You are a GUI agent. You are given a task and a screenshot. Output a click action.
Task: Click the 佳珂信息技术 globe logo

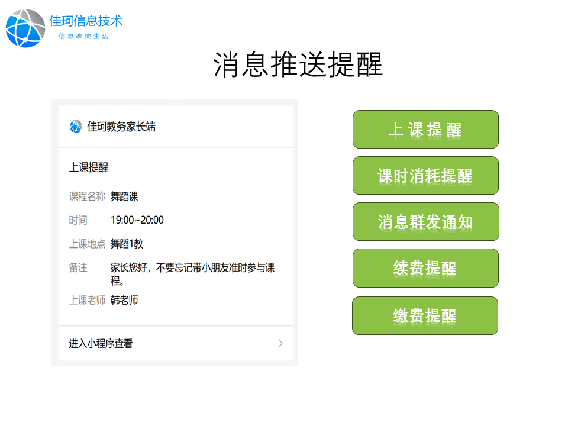click(x=25, y=28)
